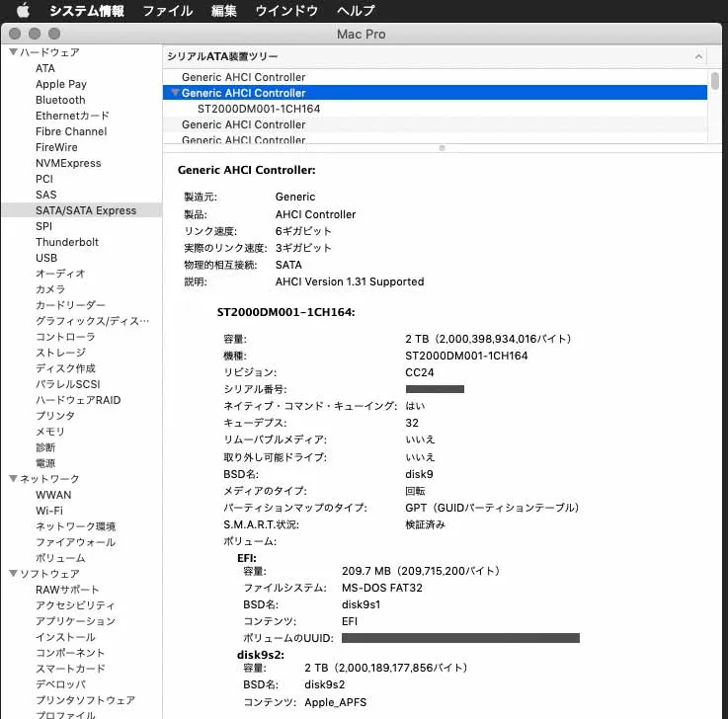The image size is (728, 719).
Task: Select オーディオ in the sidebar
Action: [x=60, y=274]
